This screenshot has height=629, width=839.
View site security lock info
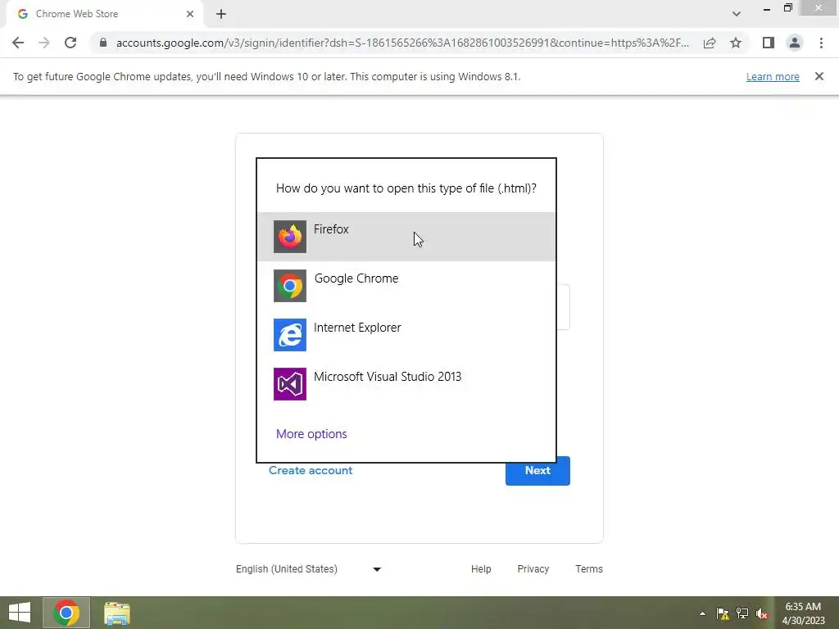[x=103, y=43]
